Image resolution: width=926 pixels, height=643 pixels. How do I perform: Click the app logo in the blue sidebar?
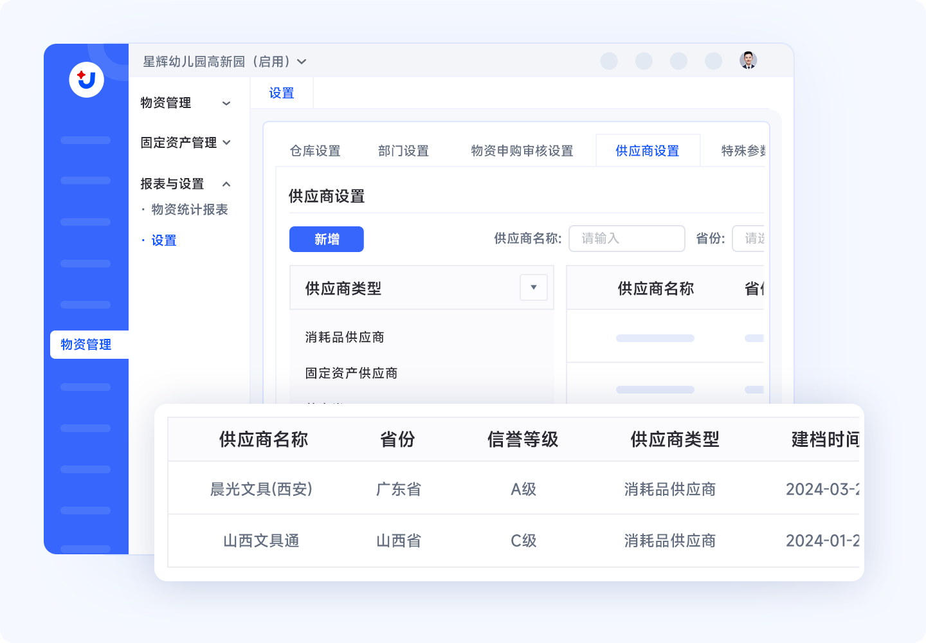pyautogui.click(x=87, y=80)
